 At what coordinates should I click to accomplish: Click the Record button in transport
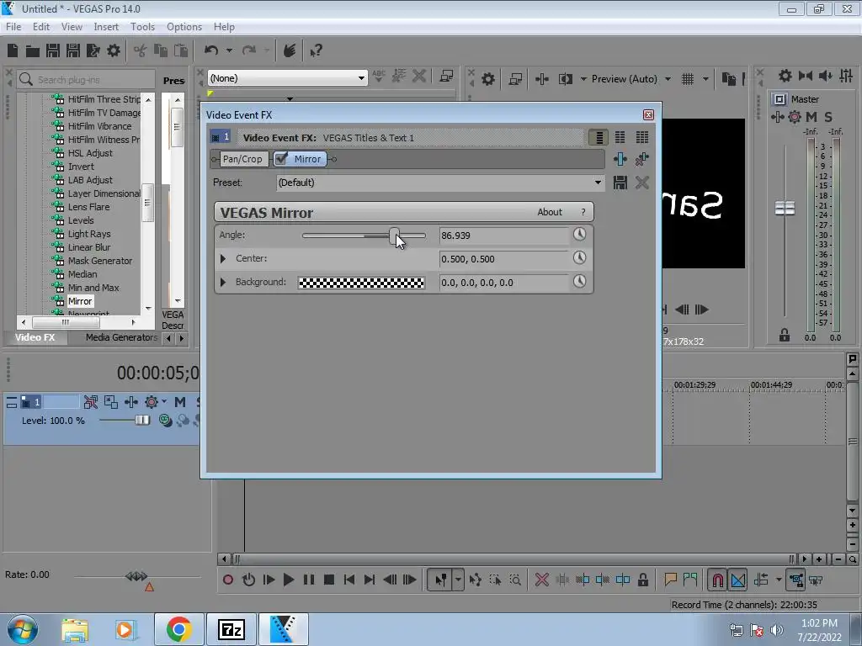pyautogui.click(x=228, y=580)
